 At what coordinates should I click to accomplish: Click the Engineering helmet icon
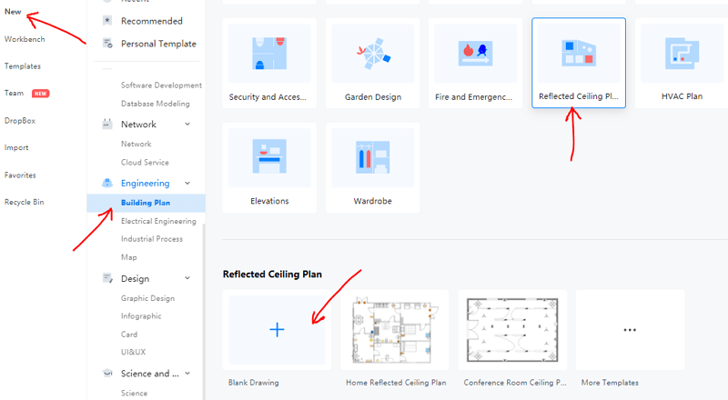point(107,183)
